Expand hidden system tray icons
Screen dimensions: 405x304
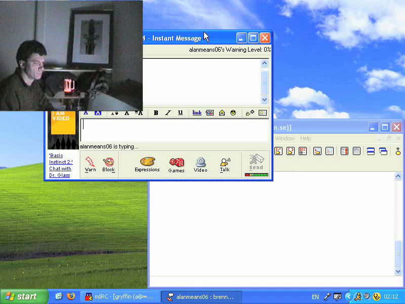[x=349, y=296]
